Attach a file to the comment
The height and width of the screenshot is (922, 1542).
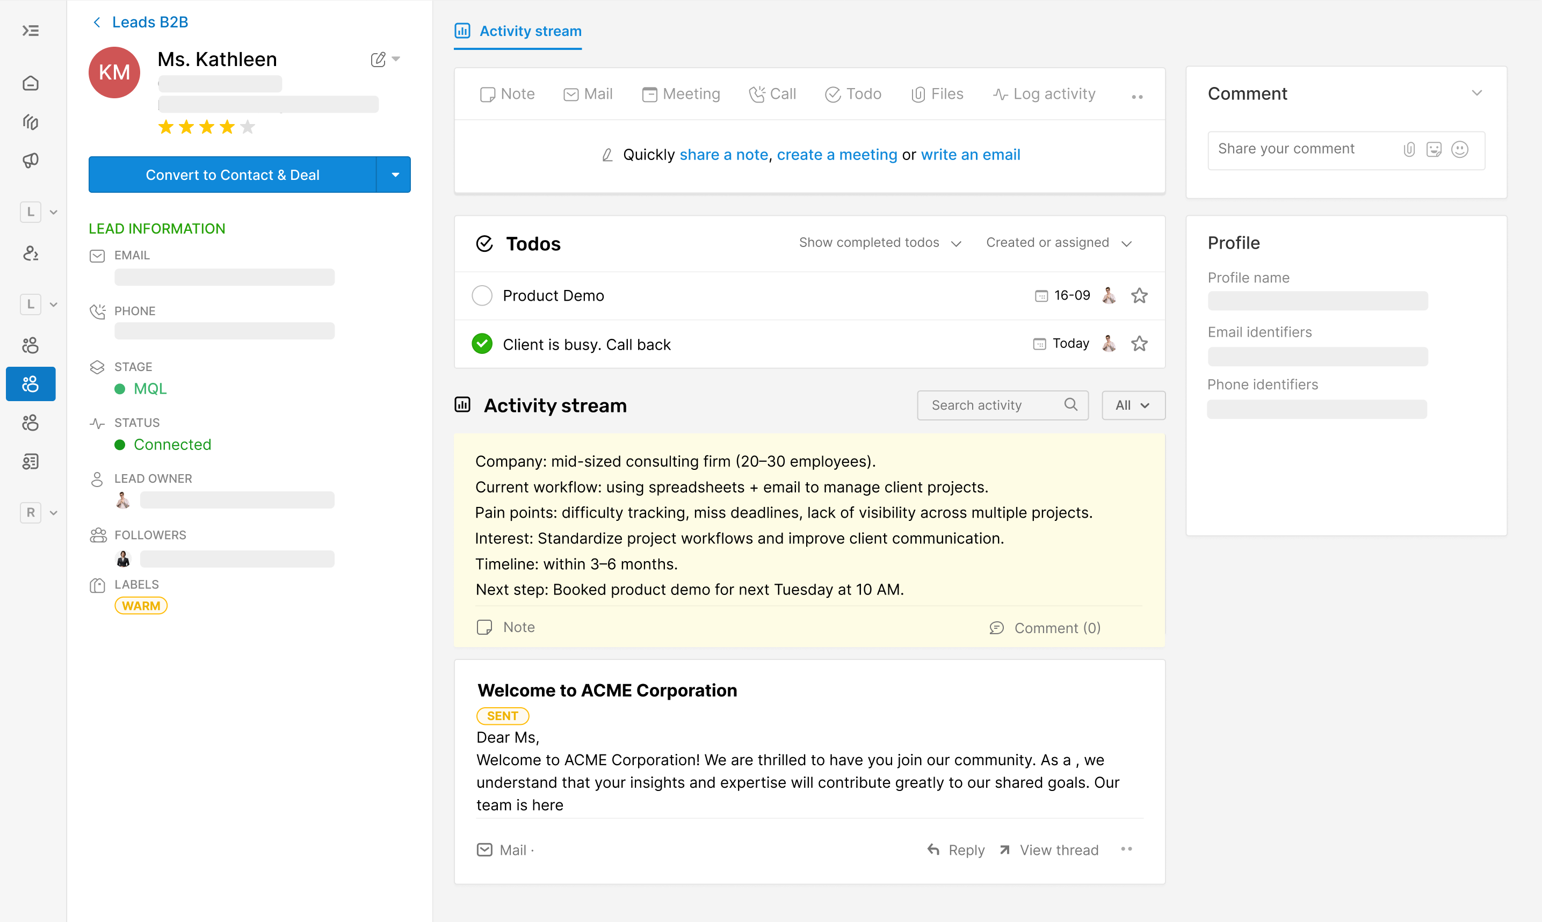[x=1409, y=149]
